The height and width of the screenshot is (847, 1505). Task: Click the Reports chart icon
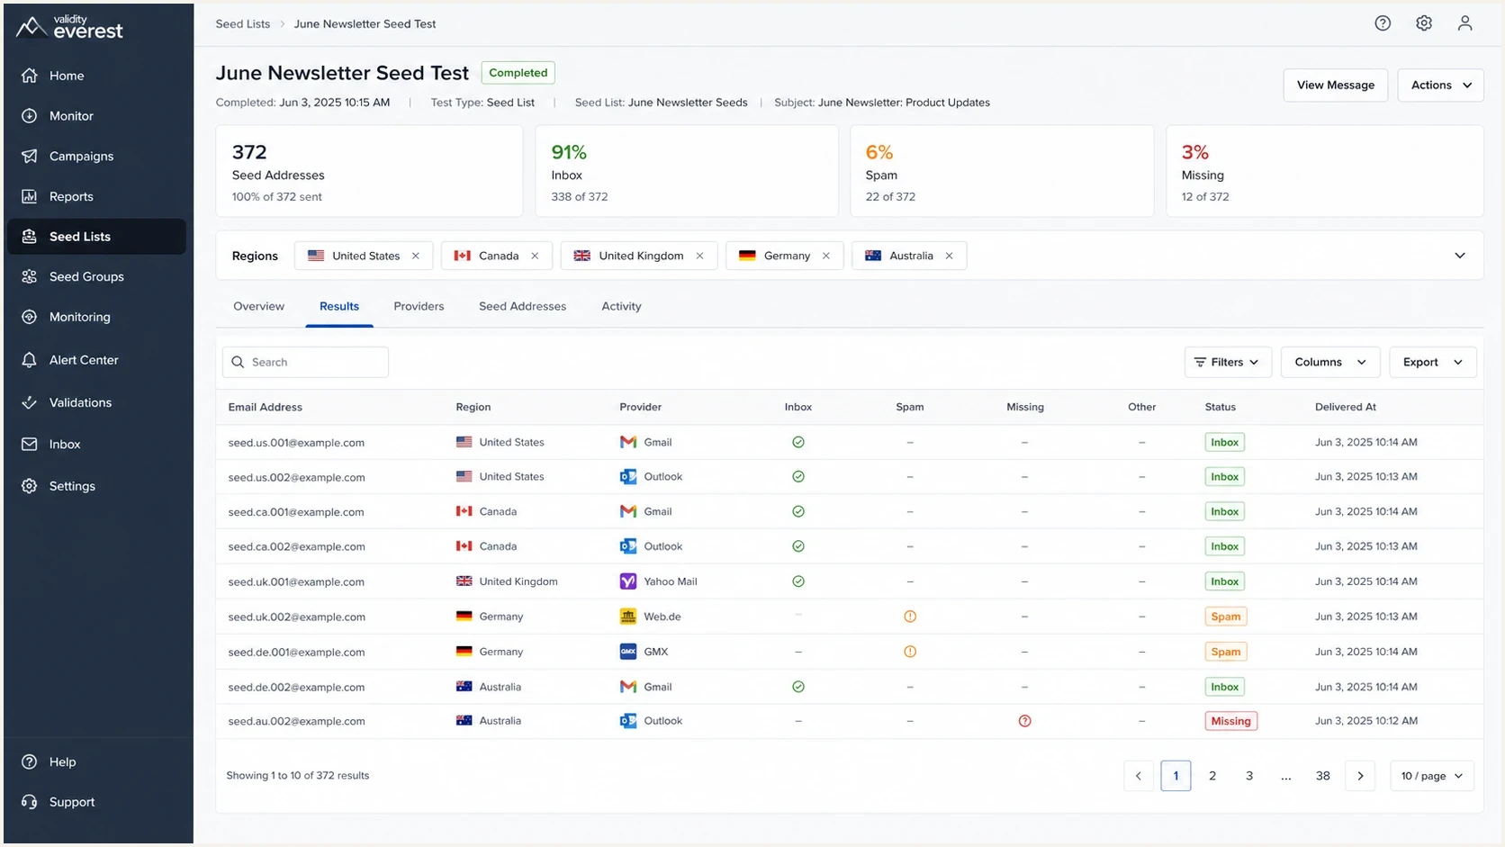(30, 196)
